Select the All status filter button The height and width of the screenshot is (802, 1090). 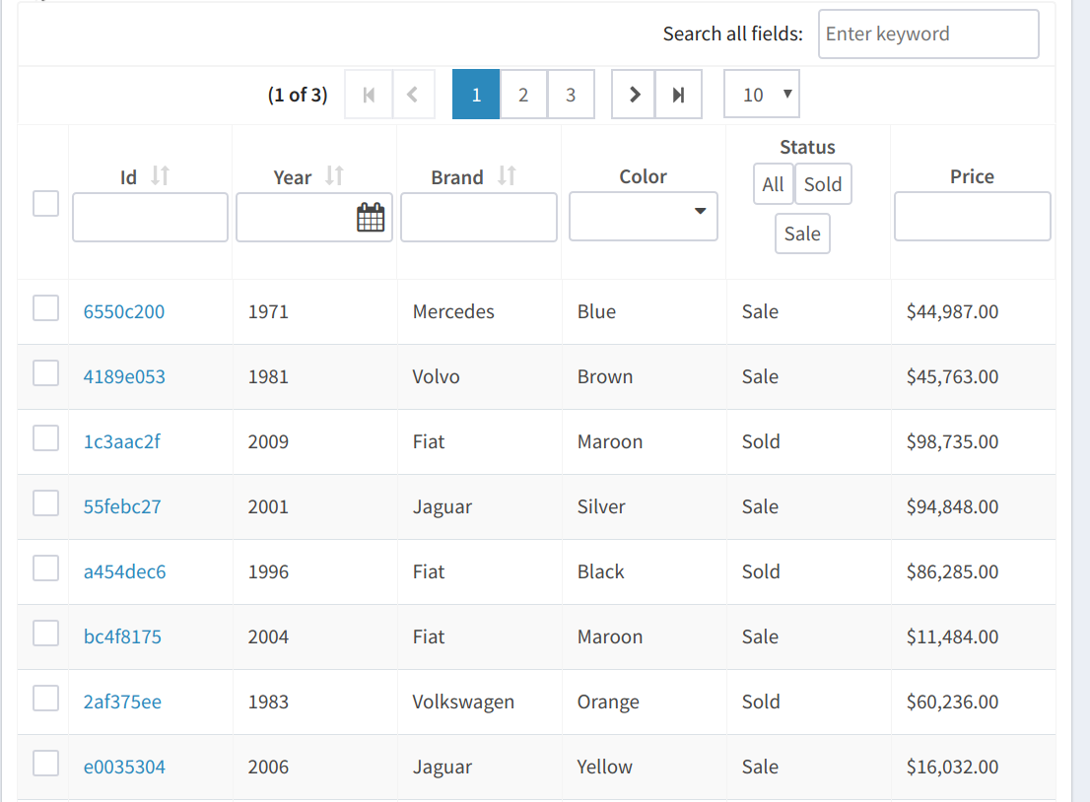[x=773, y=184]
